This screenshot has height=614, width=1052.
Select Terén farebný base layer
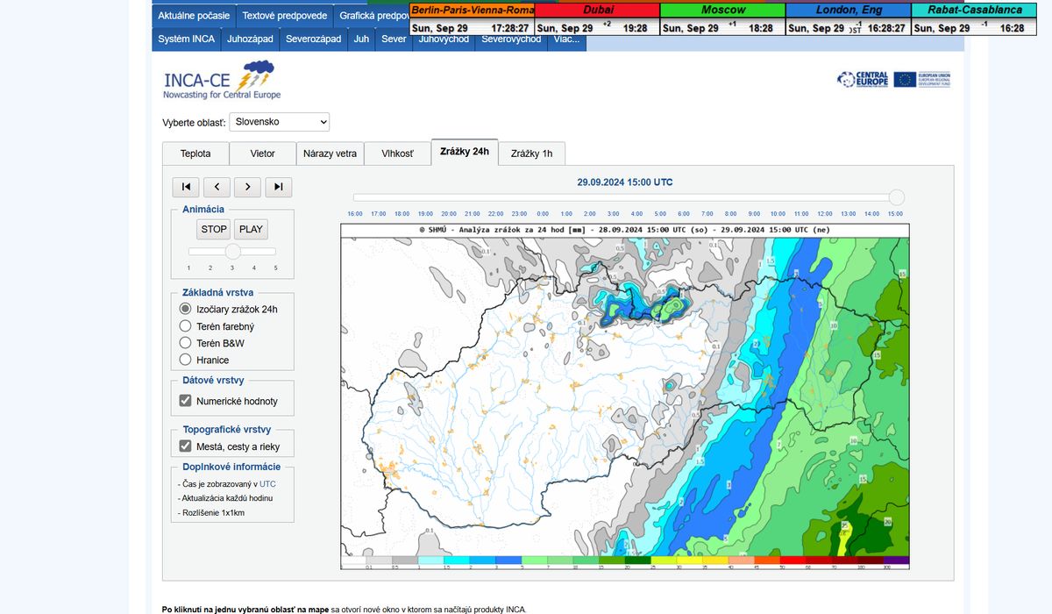pyautogui.click(x=185, y=326)
